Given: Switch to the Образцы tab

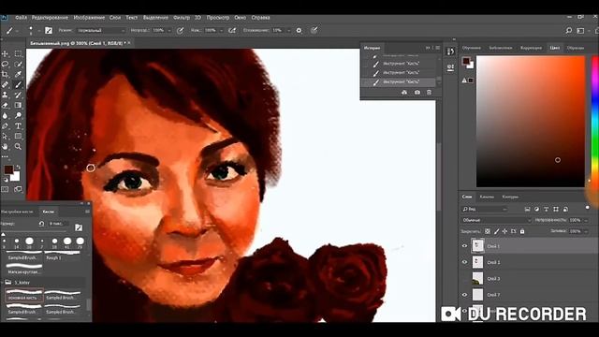Looking at the screenshot, I should click(x=576, y=48).
